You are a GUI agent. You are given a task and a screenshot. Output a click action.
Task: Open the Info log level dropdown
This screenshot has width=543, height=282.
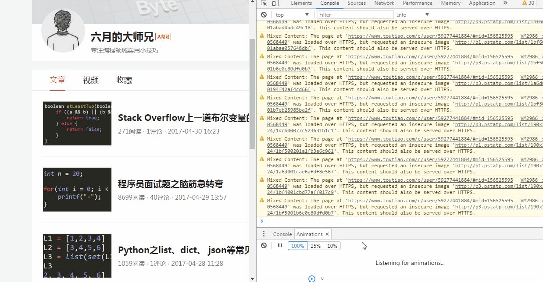click(411, 14)
